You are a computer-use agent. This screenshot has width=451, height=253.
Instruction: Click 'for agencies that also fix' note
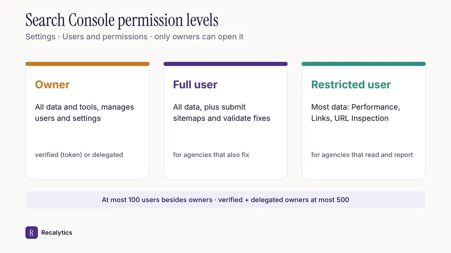[x=211, y=155]
